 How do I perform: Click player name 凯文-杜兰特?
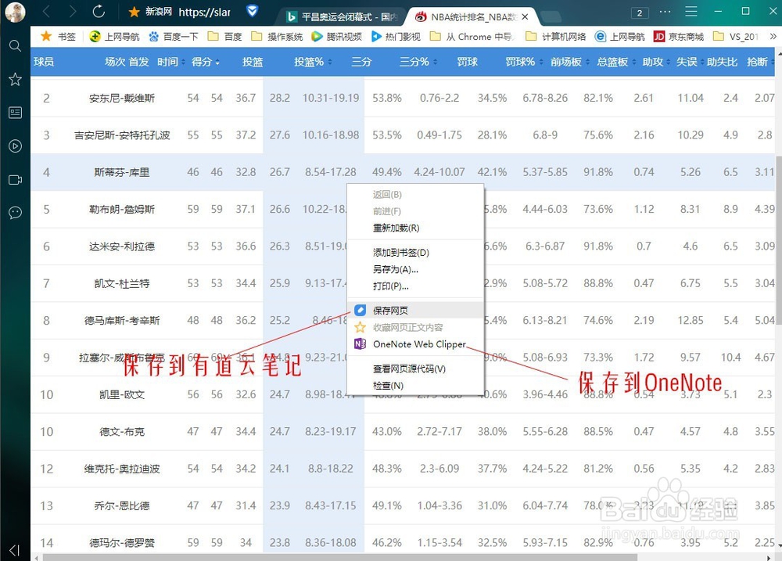122,283
